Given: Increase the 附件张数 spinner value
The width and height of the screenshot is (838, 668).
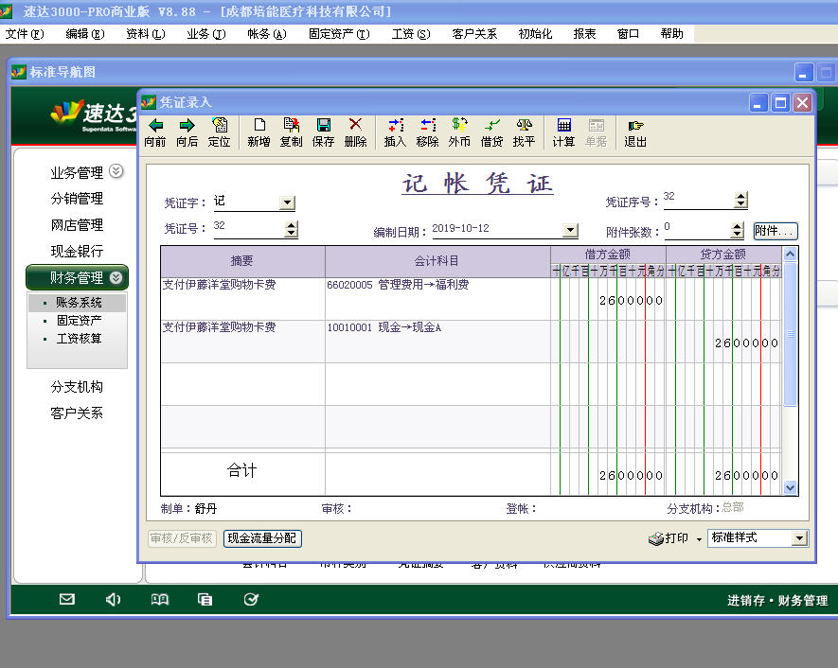Looking at the screenshot, I should 737,226.
